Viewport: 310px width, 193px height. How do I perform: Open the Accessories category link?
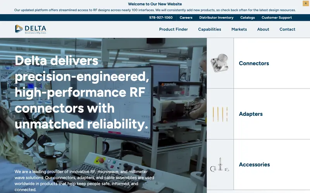pyautogui.click(x=254, y=164)
